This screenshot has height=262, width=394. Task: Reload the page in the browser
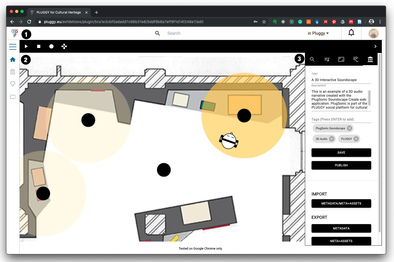tap(29, 22)
